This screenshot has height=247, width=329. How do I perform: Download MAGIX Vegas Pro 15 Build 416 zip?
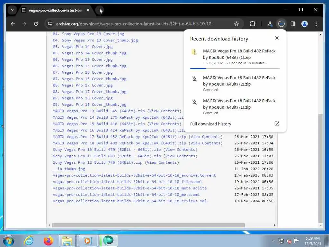tap(99, 124)
